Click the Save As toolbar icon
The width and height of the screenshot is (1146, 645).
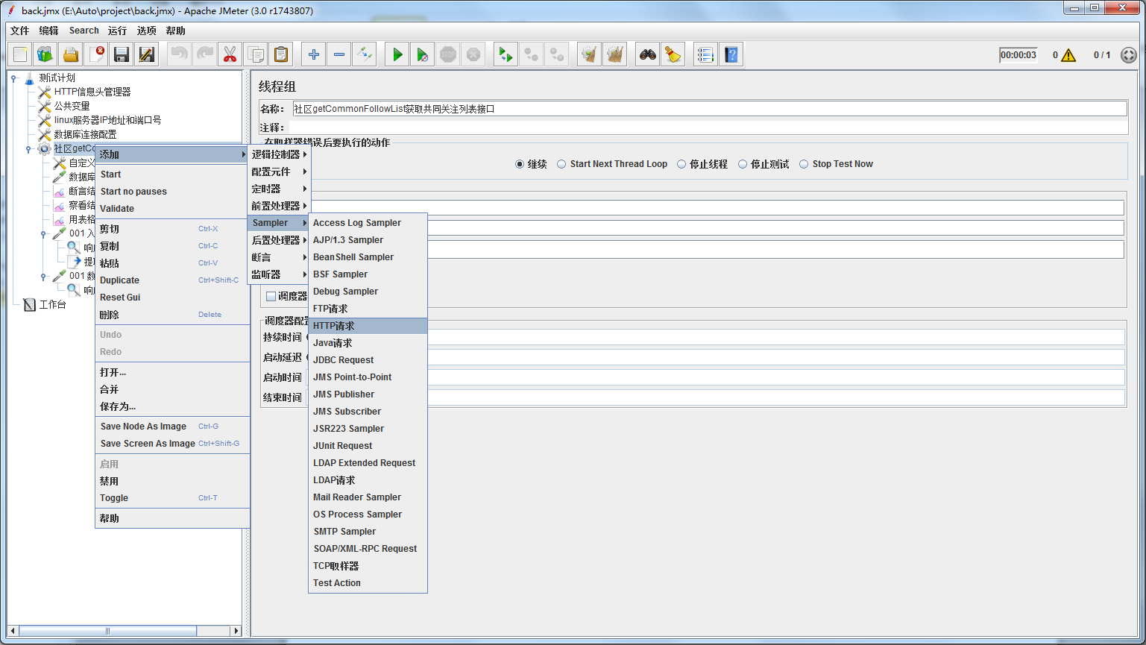coord(147,54)
